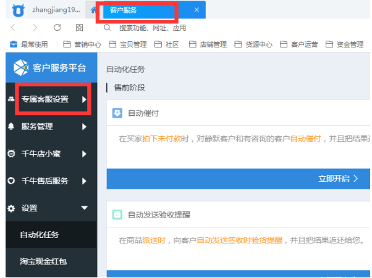Click the 拍下未付款 highlighted text
Viewport: 372px width, 278px height.
tap(161, 139)
